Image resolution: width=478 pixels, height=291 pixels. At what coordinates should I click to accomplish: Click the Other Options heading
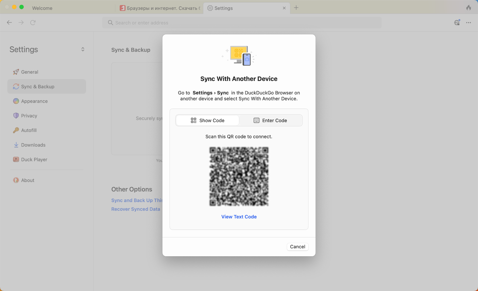pyautogui.click(x=132, y=189)
